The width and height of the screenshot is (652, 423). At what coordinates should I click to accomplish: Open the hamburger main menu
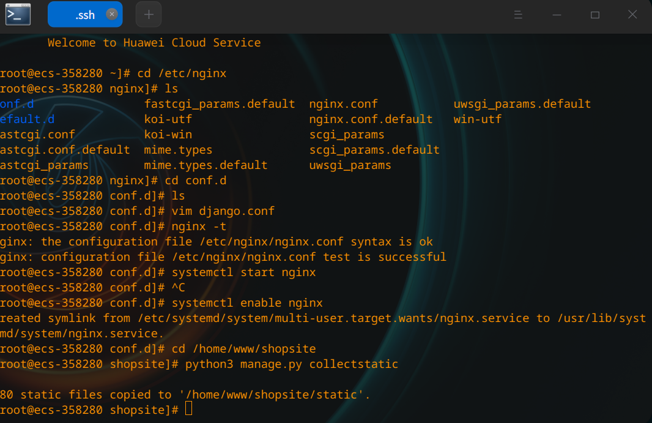(x=518, y=15)
